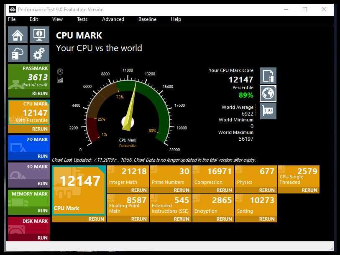Click the PerformanceTest app logo icon

point(13,9)
